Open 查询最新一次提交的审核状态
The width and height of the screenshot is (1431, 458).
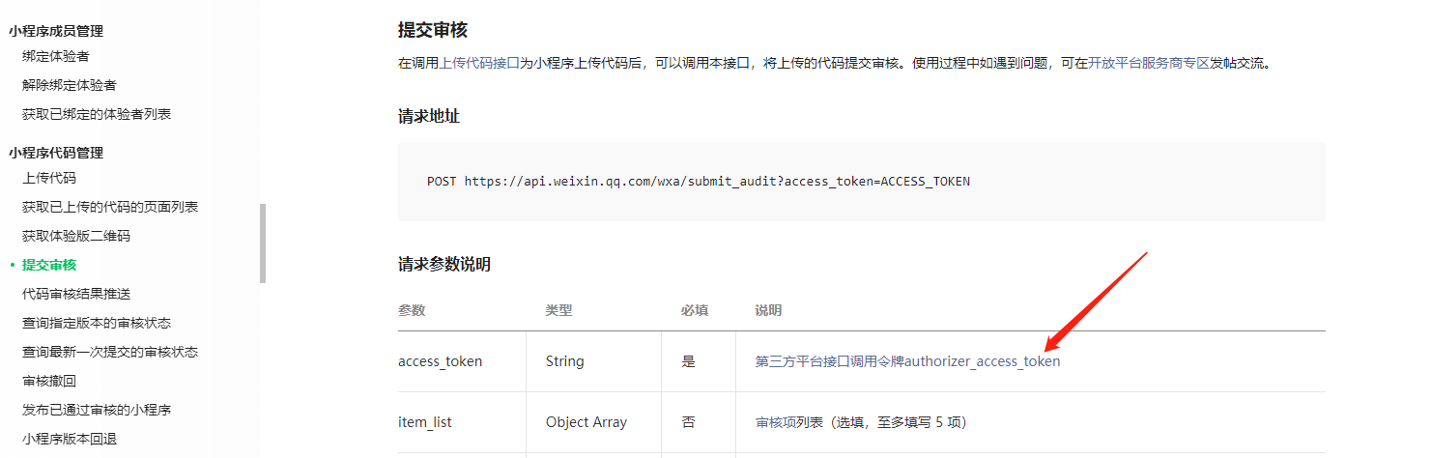110,352
